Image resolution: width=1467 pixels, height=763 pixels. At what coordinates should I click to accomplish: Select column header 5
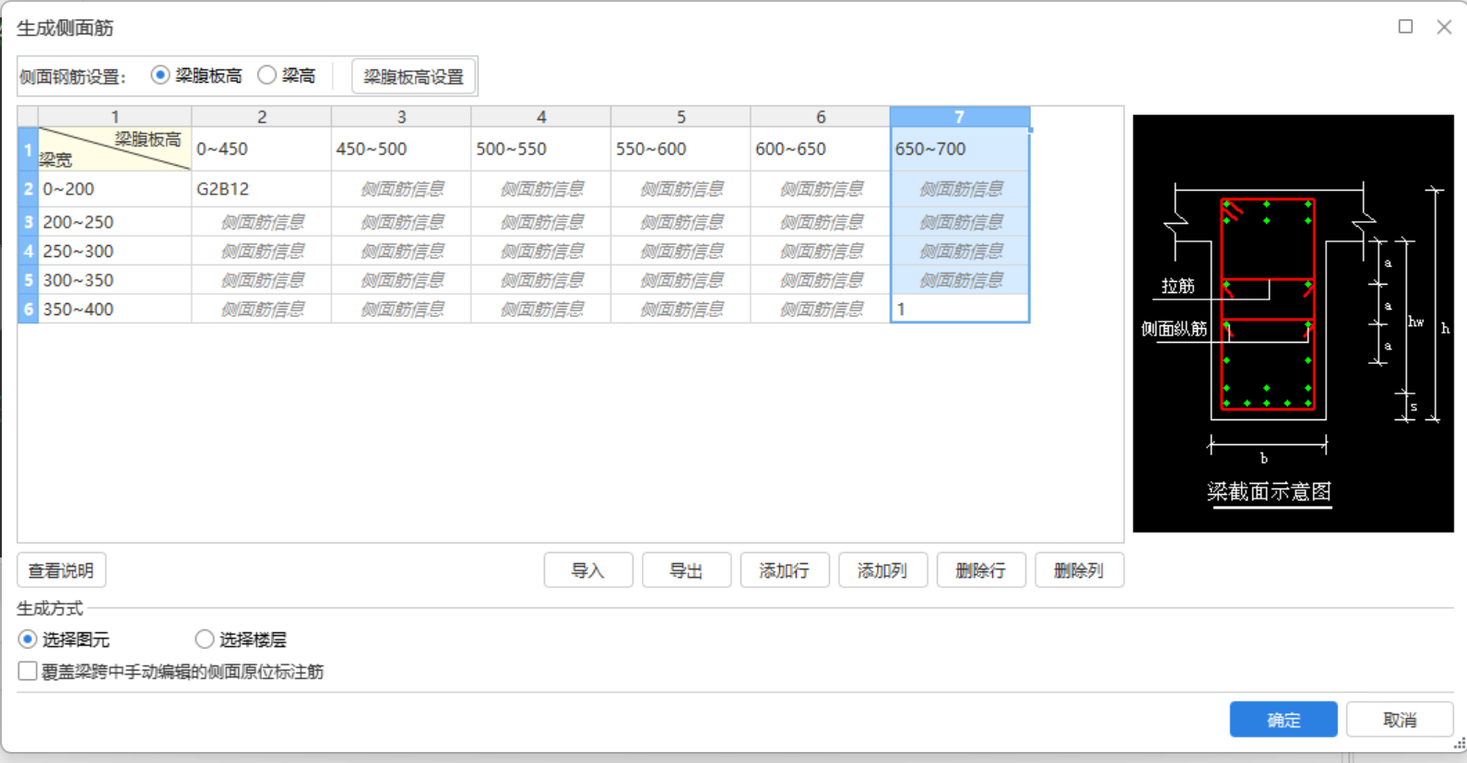(680, 117)
